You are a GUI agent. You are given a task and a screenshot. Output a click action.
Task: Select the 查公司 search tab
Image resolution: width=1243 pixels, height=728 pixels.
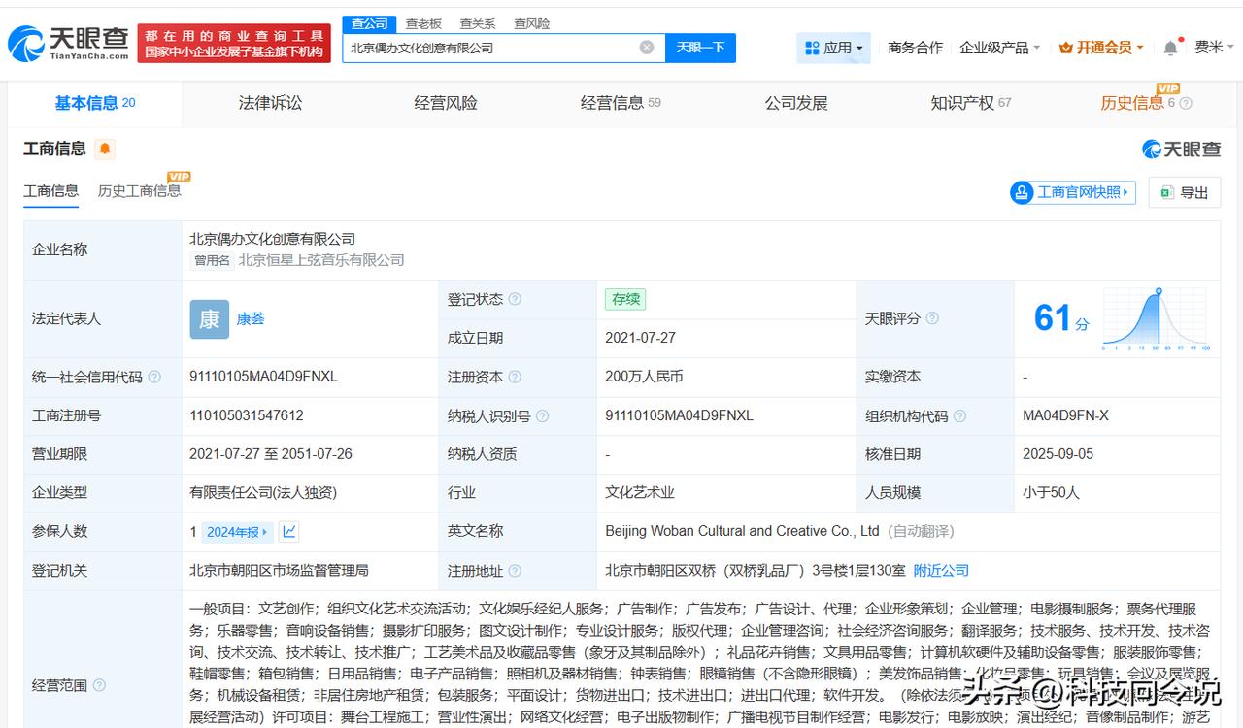369,23
